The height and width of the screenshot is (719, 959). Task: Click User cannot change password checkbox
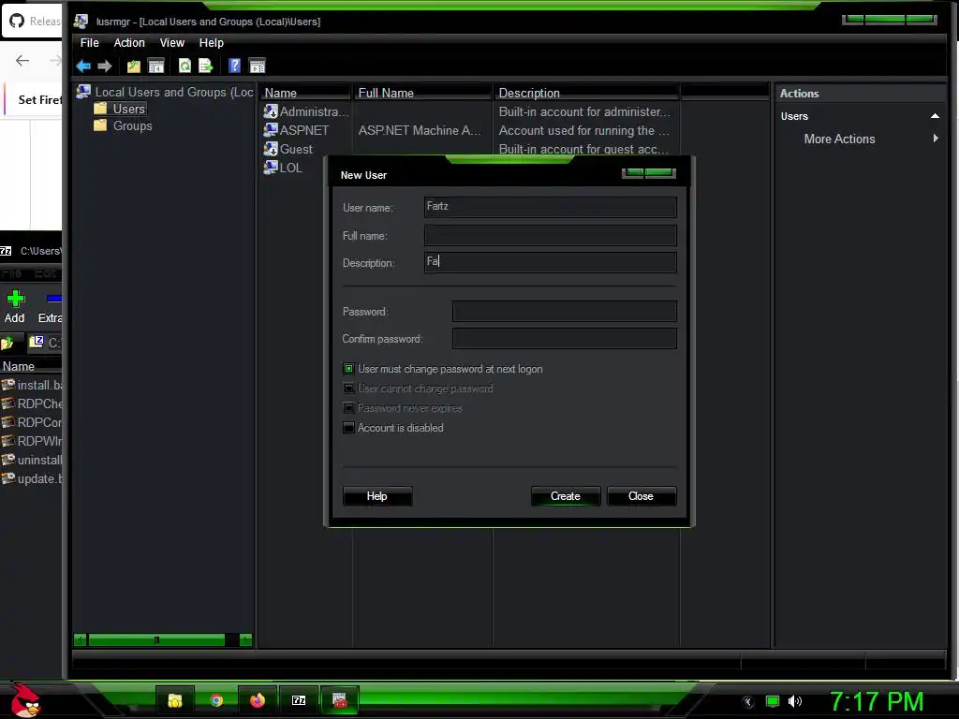click(x=348, y=389)
